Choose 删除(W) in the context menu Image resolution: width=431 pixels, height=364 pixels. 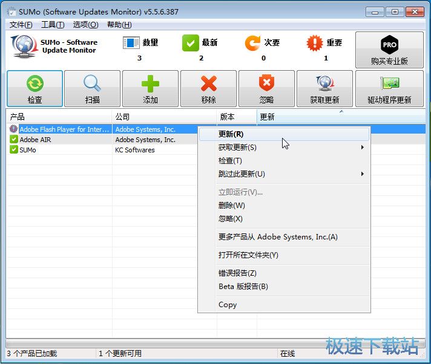click(x=284, y=206)
